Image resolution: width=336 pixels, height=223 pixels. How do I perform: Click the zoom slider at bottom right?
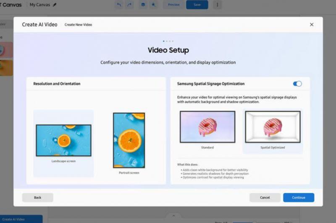(x=254, y=222)
